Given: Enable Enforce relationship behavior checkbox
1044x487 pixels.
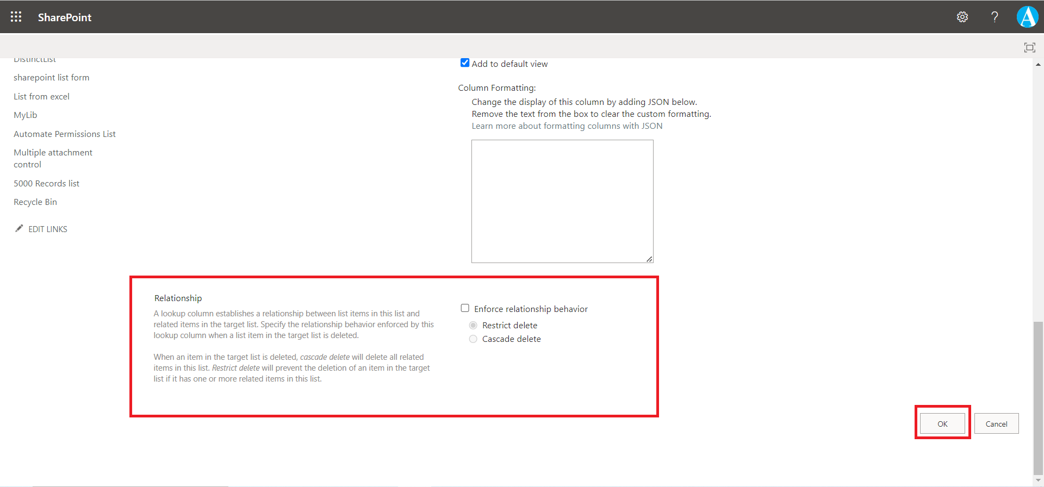Looking at the screenshot, I should tap(465, 308).
